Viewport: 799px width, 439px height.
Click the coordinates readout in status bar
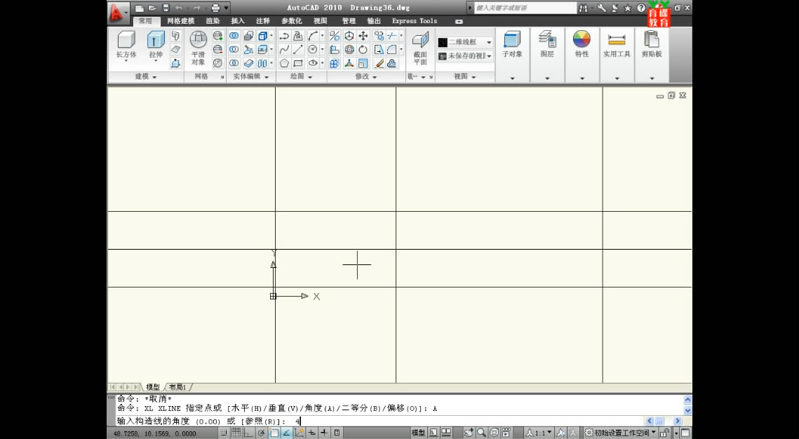point(155,433)
